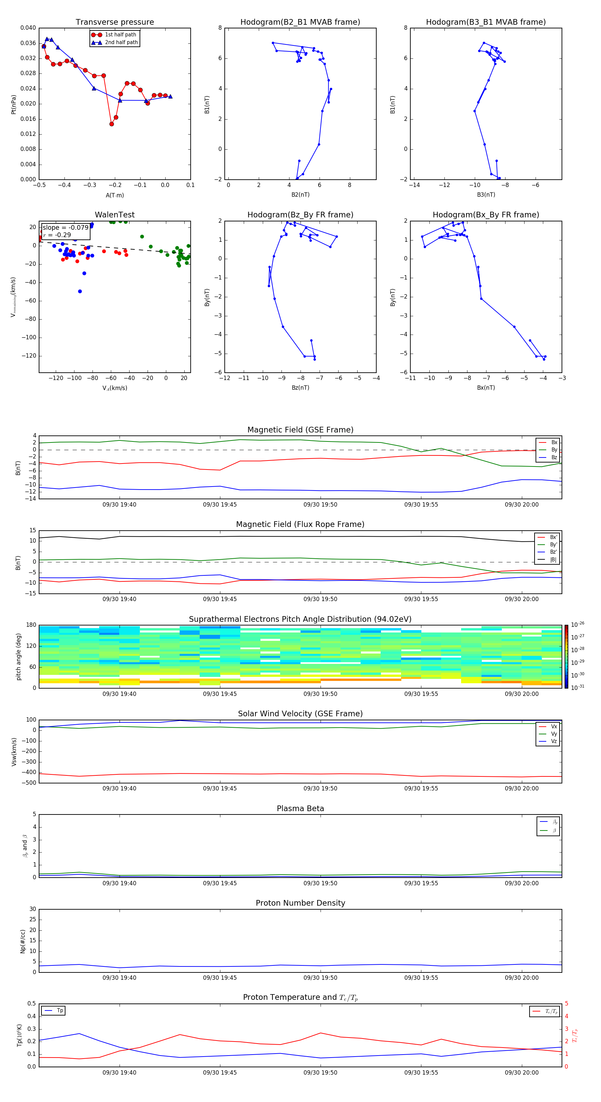Click 'Hodogram(Bz_By FR frame)' title
This screenshot has width=601, height=1102.
(x=300, y=215)
